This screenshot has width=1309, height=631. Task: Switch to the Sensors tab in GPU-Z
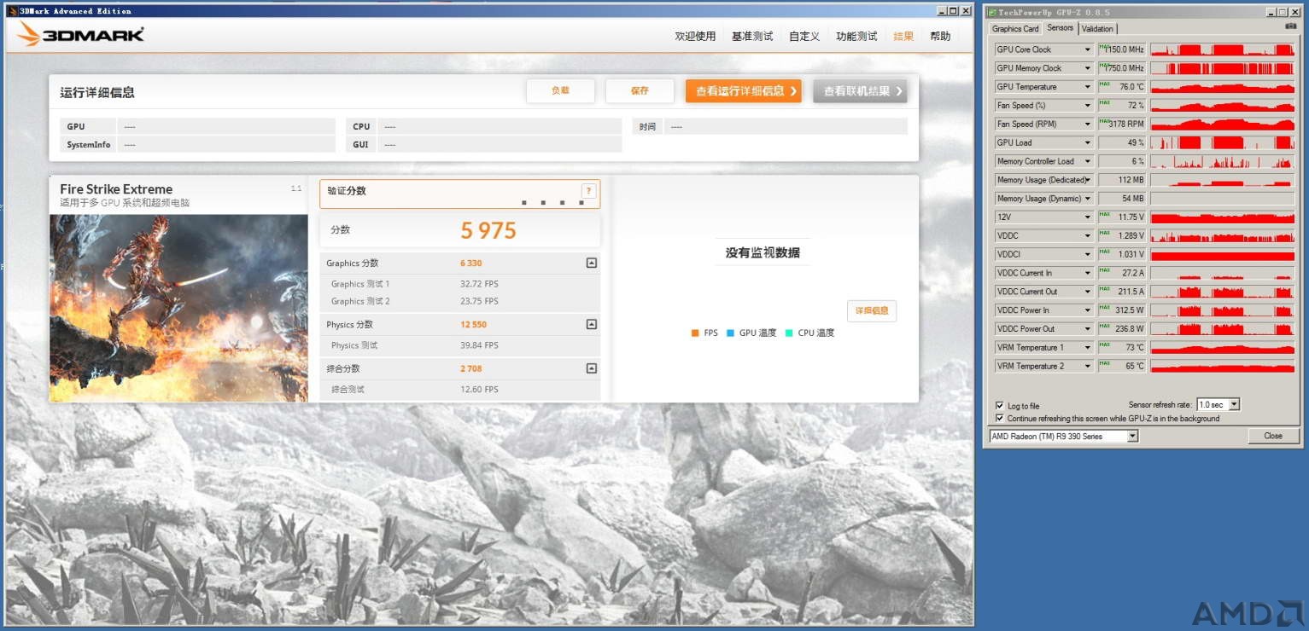pos(1060,27)
